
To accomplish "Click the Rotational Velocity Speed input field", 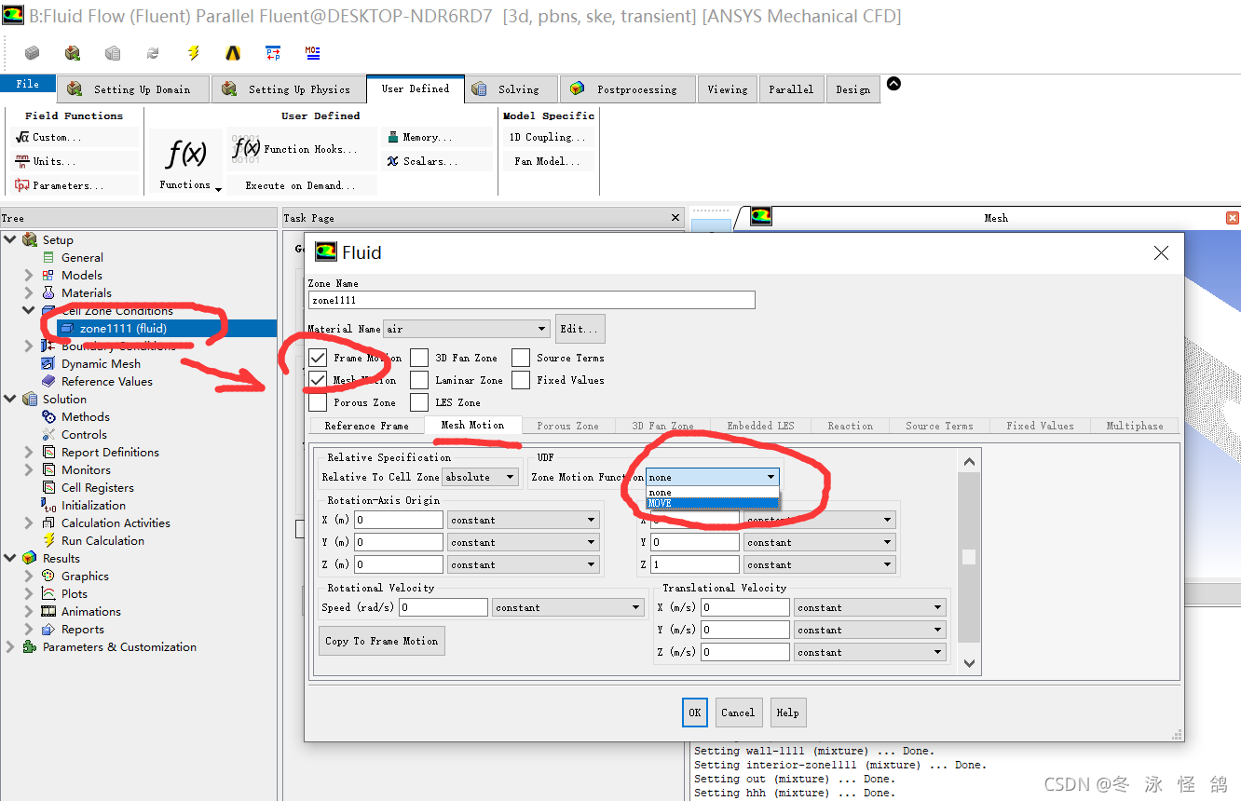I will pos(443,607).
